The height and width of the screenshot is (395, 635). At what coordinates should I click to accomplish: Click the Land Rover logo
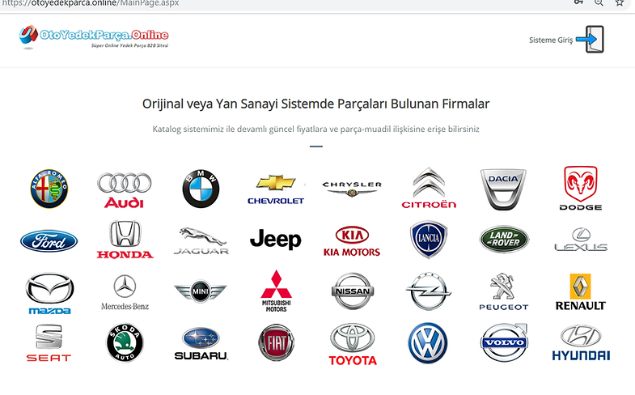tap(504, 240)
